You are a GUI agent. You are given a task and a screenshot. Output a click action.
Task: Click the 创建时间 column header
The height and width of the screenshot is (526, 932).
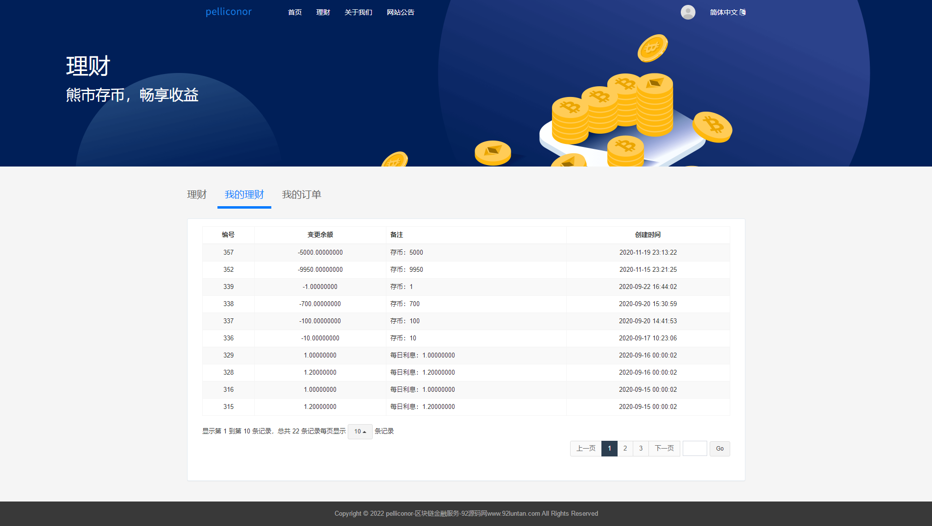pyautogui.click(x=648, y=235)
